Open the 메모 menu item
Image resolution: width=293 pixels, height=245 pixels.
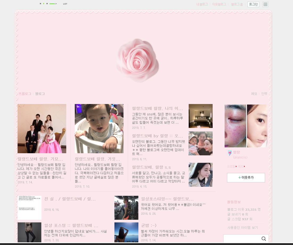point(254,94)
